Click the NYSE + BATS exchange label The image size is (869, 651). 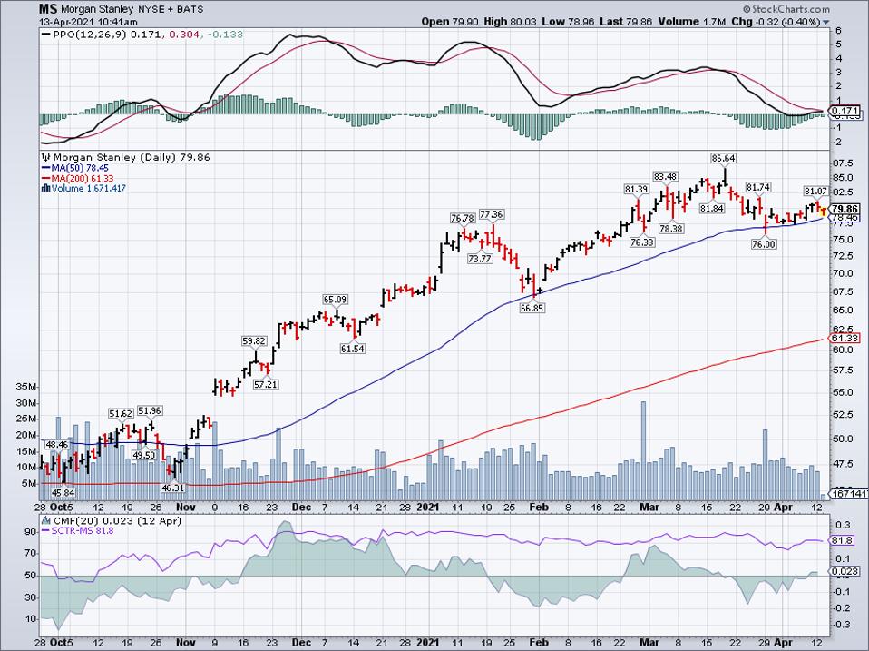(x=171, y=9)
